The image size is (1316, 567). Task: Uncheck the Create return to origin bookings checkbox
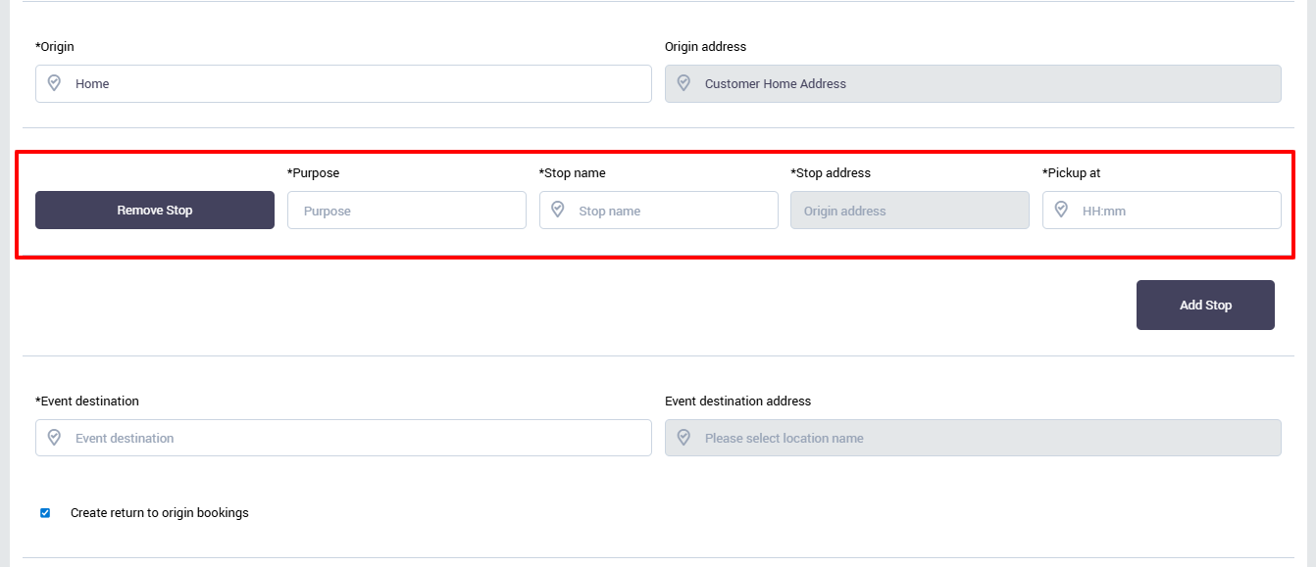(45, 513)
